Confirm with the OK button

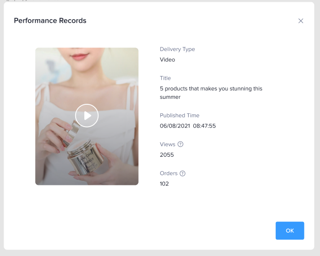289,230
